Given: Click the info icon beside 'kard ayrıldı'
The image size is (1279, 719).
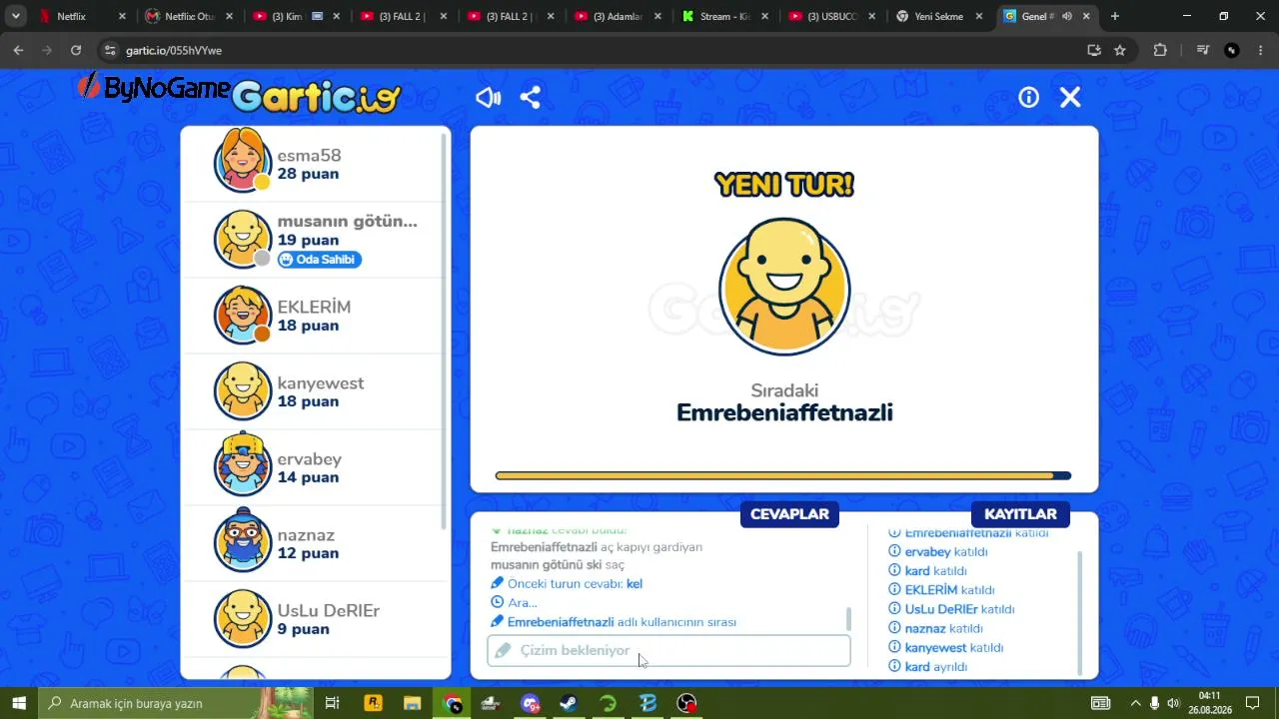Looking at the screenshot, I should pyautogui.click(x=894, y=666).
